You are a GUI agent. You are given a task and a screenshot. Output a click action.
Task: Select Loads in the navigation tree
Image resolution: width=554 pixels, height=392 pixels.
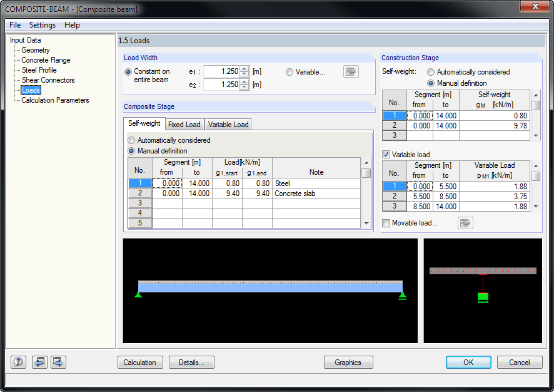tap(31, 90)
